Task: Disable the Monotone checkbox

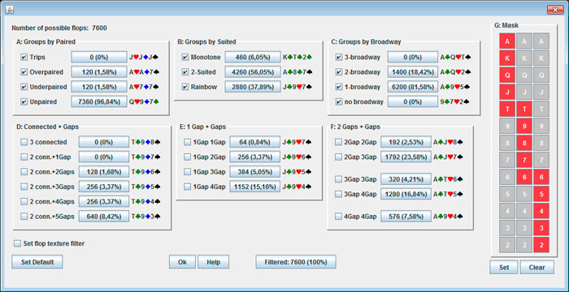Action: point(185,58)
